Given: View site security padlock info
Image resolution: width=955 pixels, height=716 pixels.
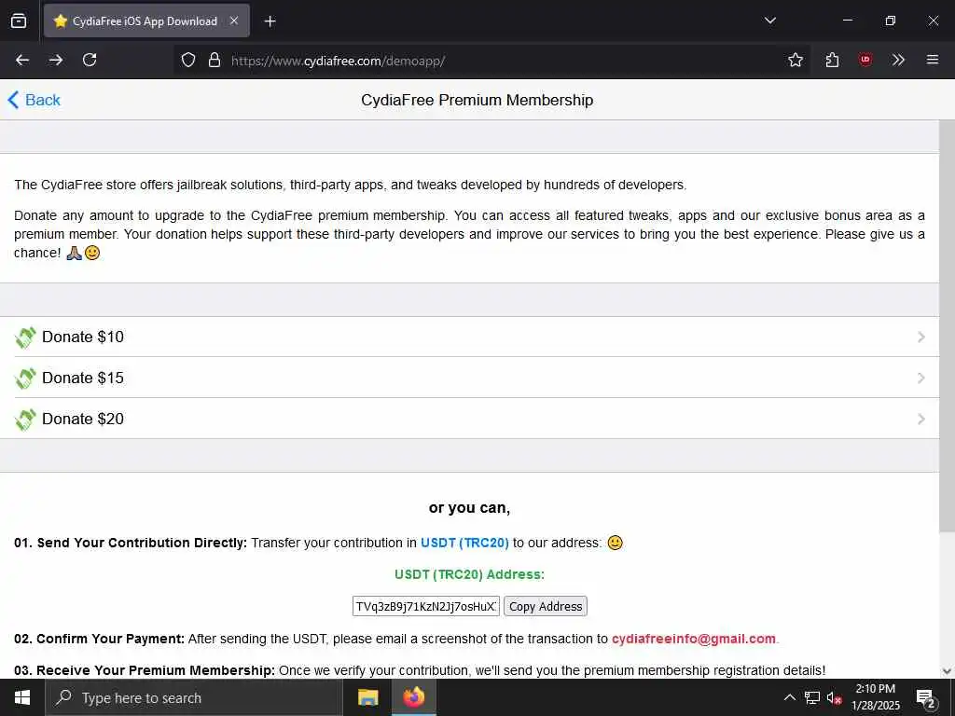Looking at the screenshot, I should (214, 60).
